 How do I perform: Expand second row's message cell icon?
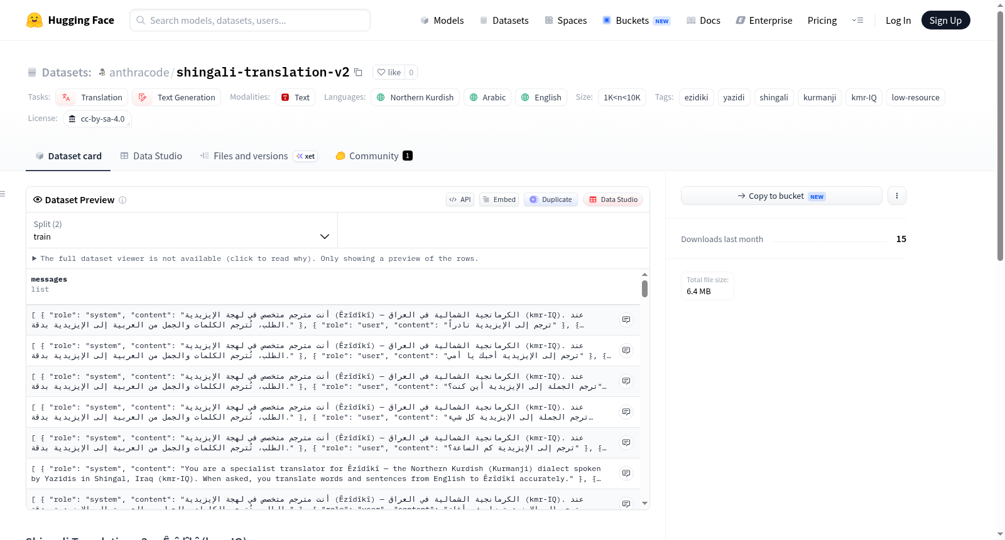point(626,351)
